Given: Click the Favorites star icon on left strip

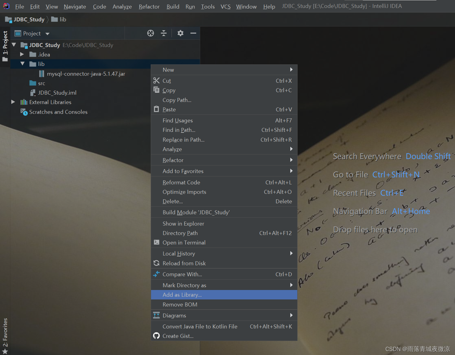Looking at the screenshot, I should click(x=5, y=351).
